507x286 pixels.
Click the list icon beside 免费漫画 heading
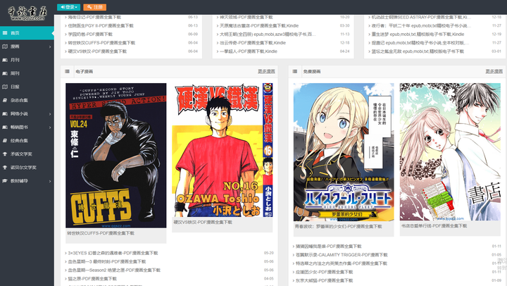295,72
